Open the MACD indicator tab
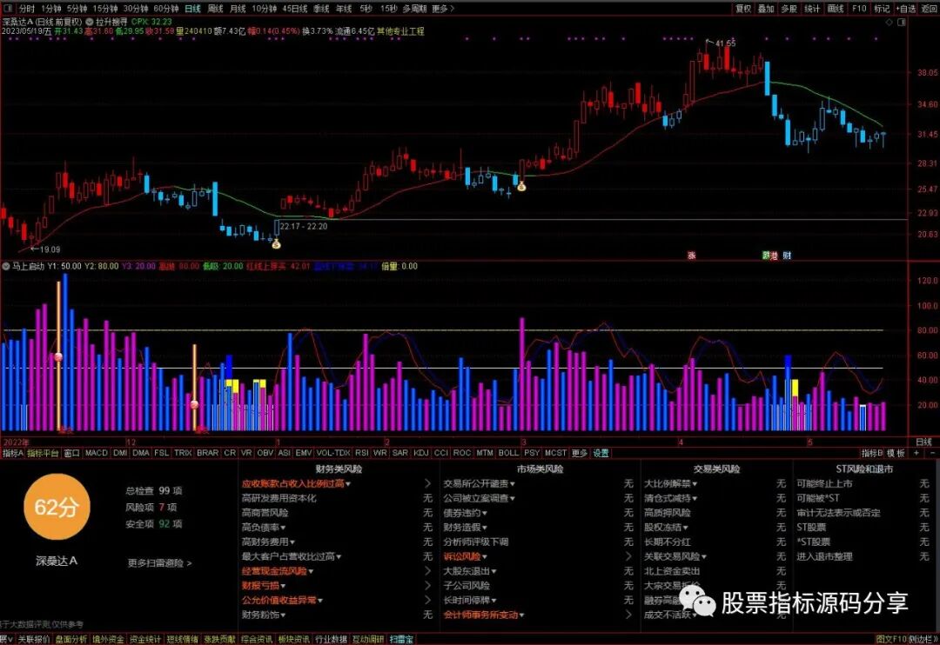 (x=96, y=454)
